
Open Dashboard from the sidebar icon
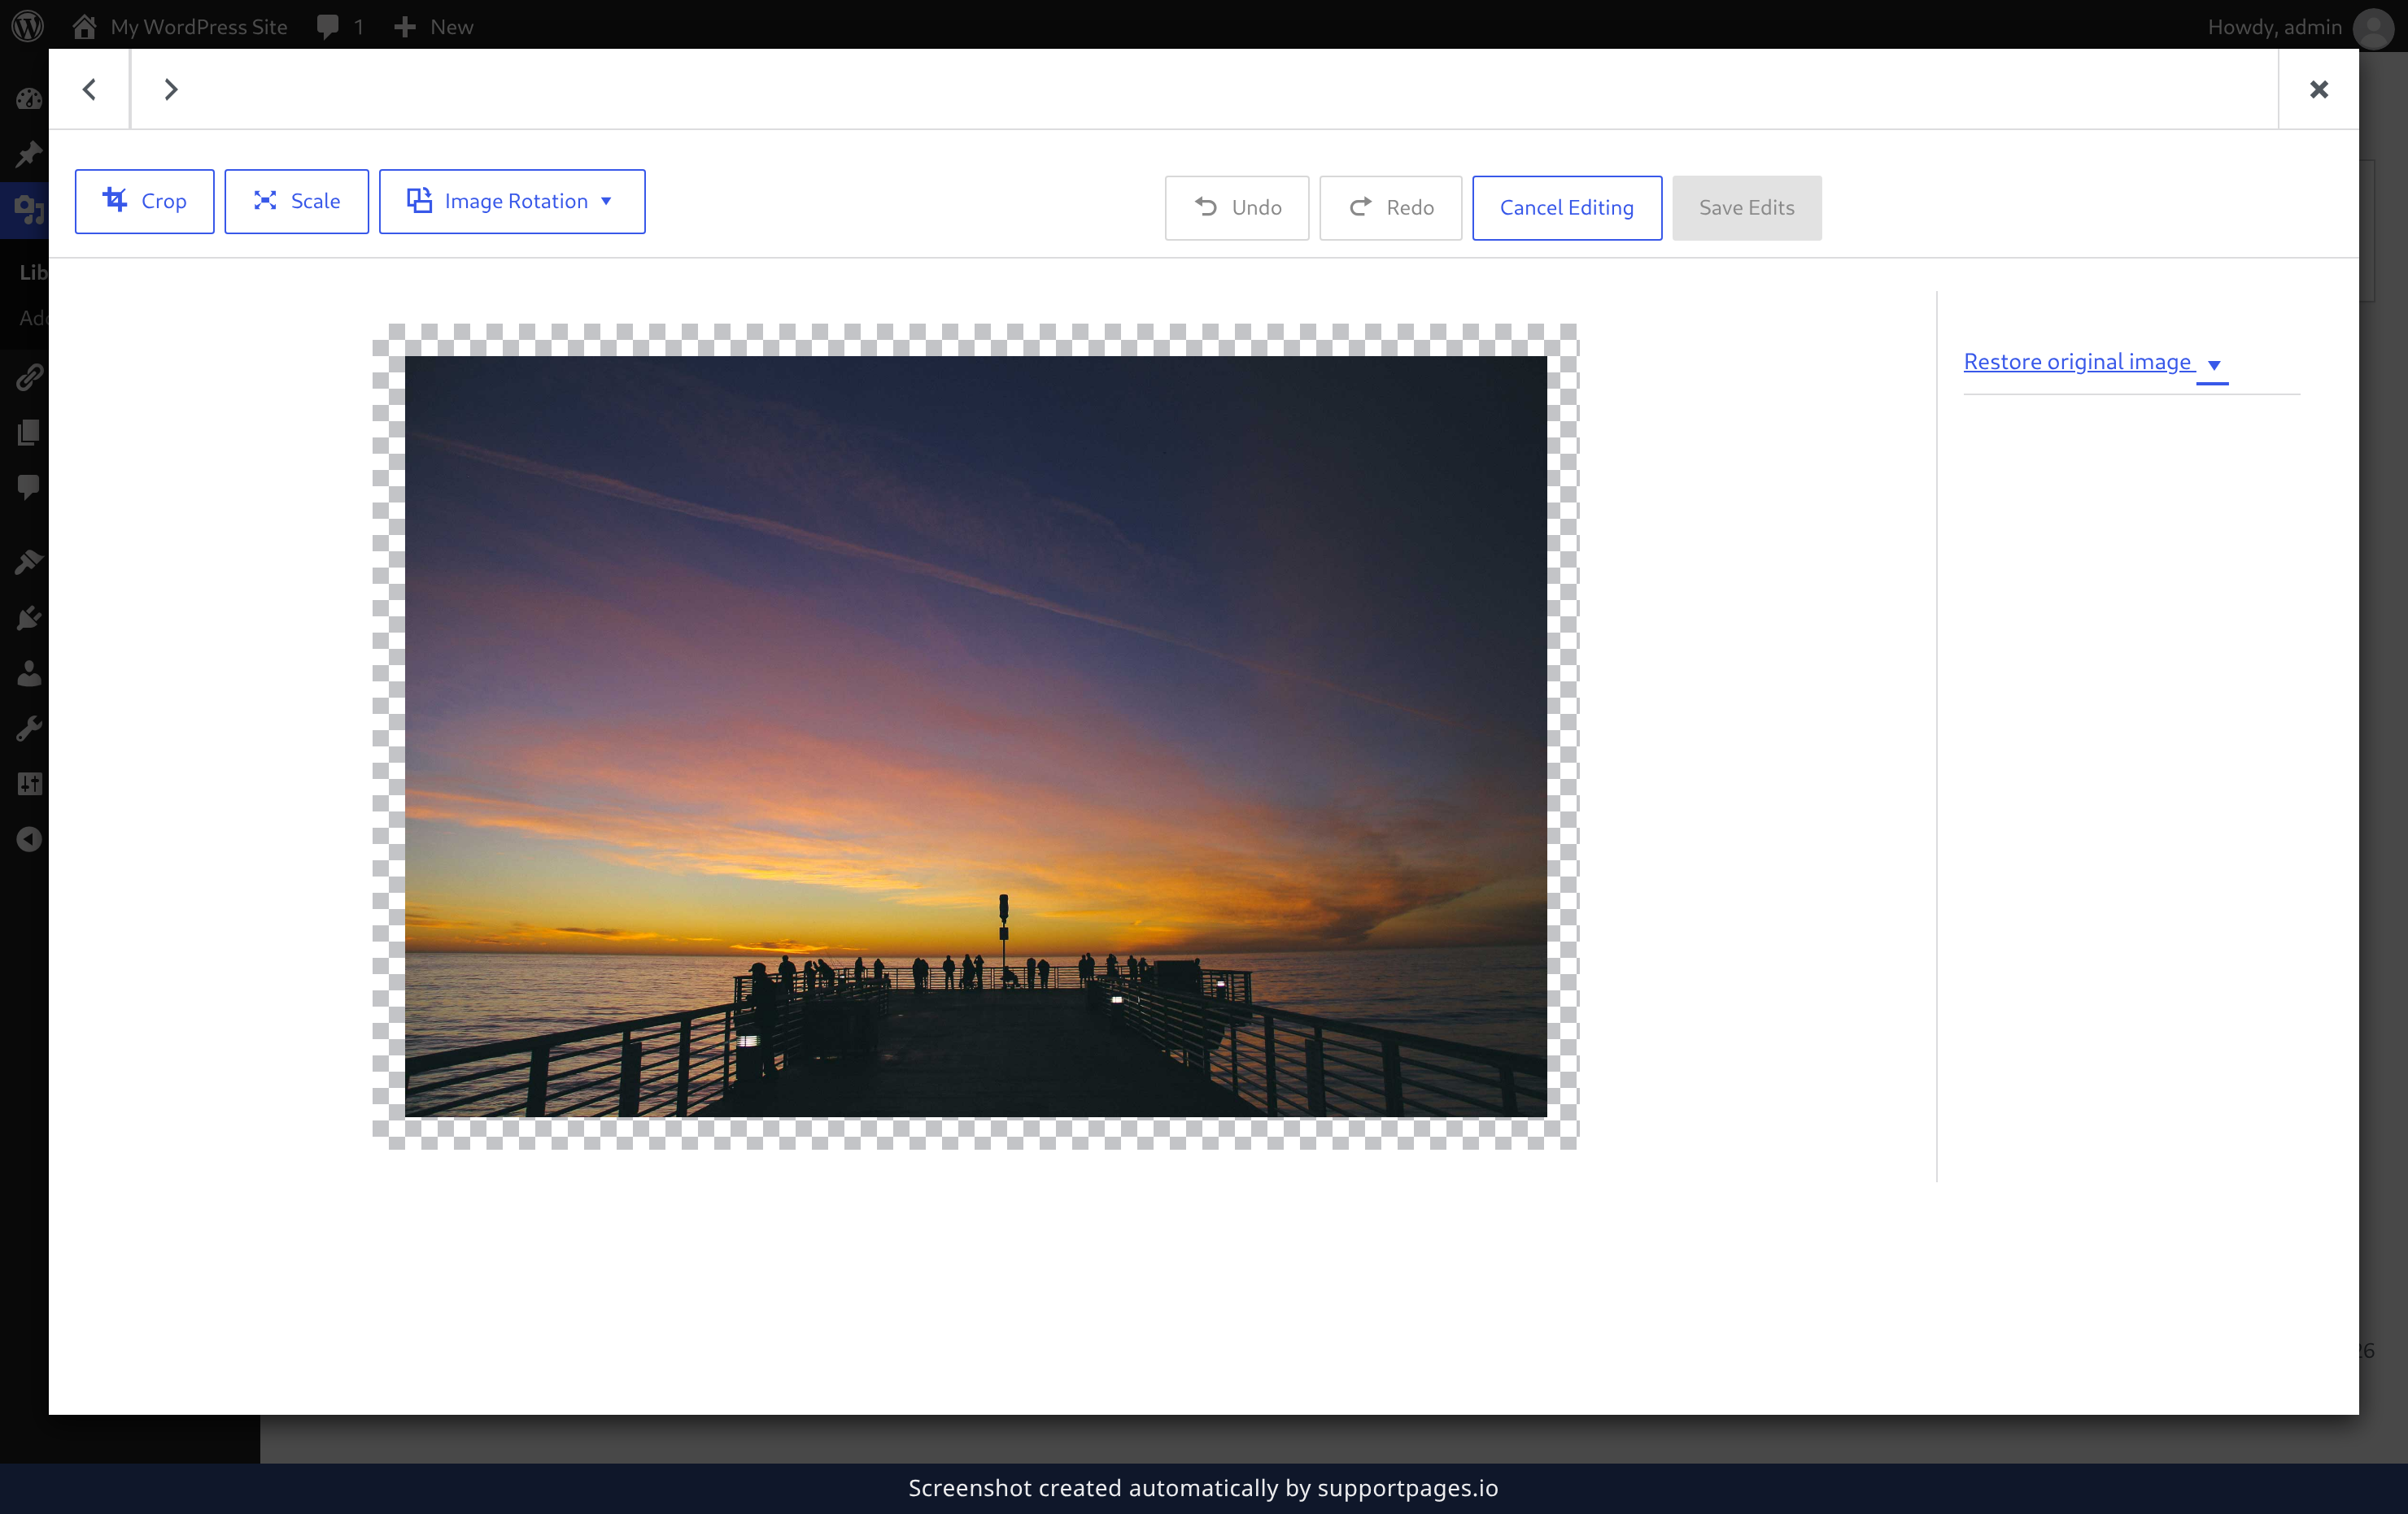pyautogui.click(x=29, y=98)
